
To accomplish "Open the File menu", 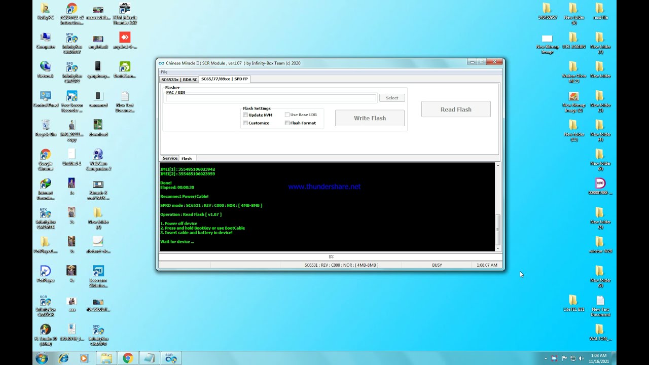I will pos(164,72).
